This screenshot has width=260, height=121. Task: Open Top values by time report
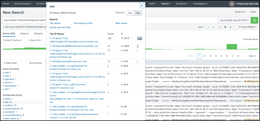click(x=83, y=23)
